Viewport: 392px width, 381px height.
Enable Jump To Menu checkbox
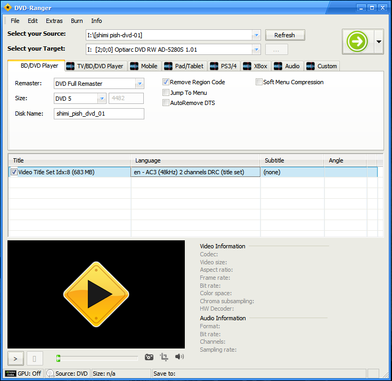[x=166, y=93]
